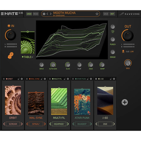Toggle MULTI FIL module on/off
141x141 pixels.
(53, 79)
